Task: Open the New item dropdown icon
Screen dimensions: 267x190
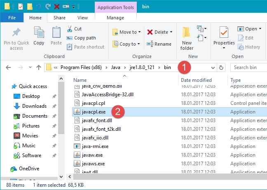Action: pos(201,29)
